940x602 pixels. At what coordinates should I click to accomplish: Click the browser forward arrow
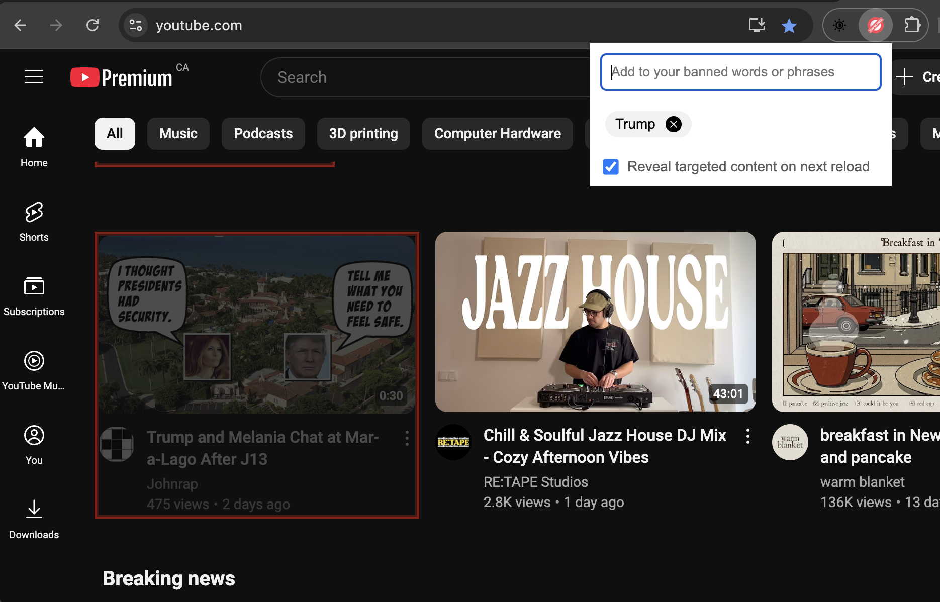tap(56, 25)
